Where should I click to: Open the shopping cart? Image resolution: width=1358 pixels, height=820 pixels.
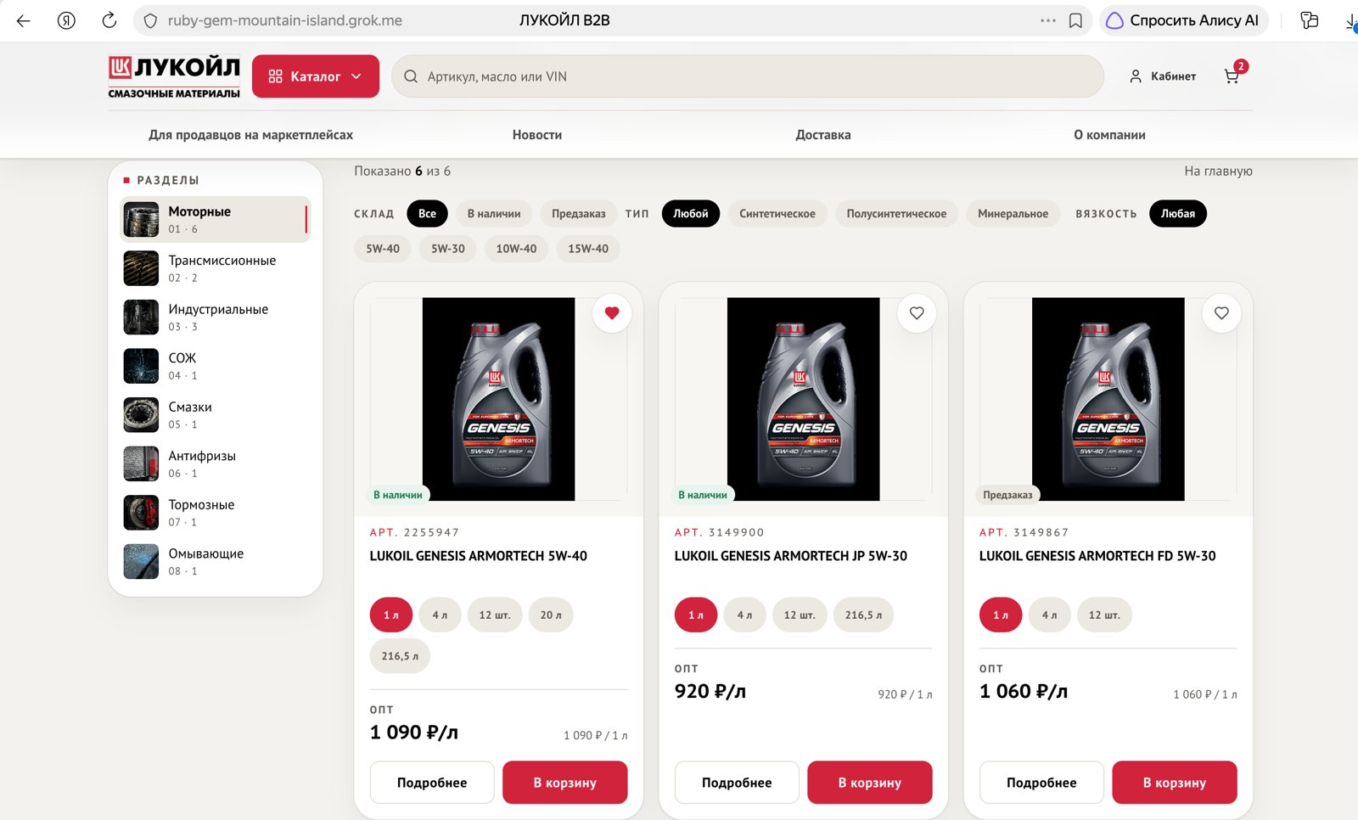pyautogui.click(x=1232, y=76)
